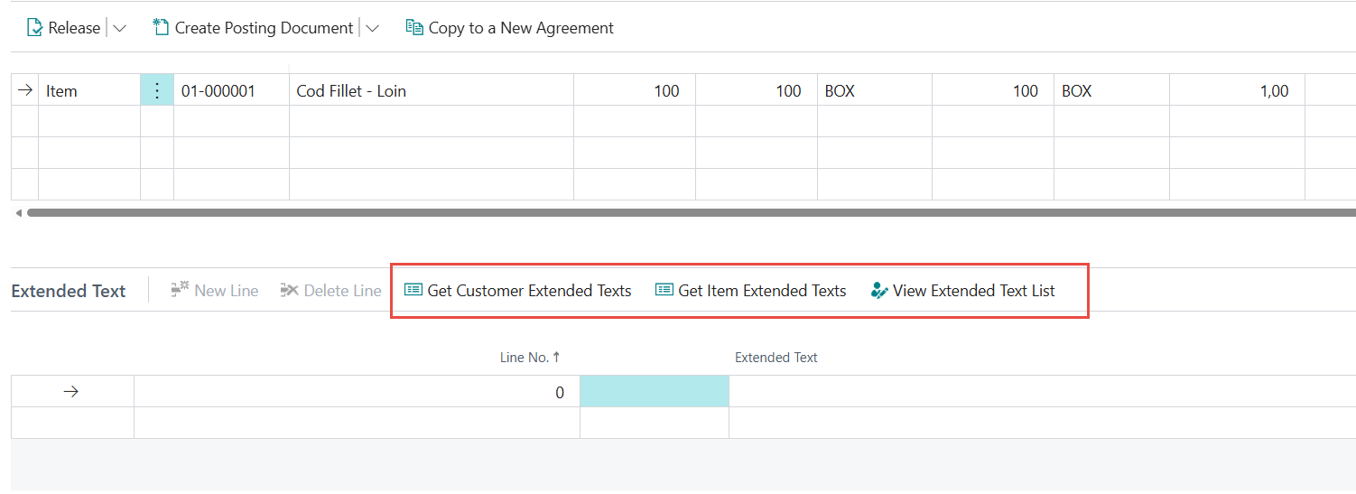Click the left scroll arrow of the grid
The width and height of the screenshot is (1356, 494).
[18, 213]
